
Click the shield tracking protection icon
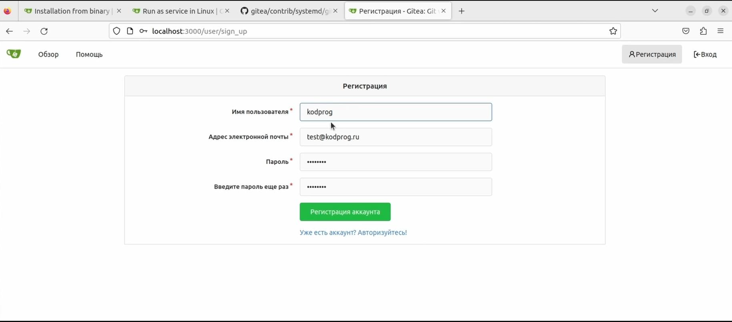click(x=117, y=31)
